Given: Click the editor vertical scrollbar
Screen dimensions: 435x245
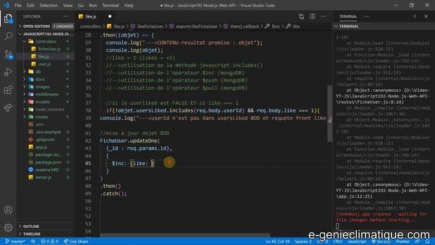Looking at the screenshot, I should click(x=330, y=114).
